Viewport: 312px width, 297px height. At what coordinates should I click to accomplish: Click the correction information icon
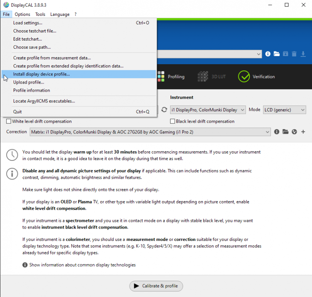(277, 132)
